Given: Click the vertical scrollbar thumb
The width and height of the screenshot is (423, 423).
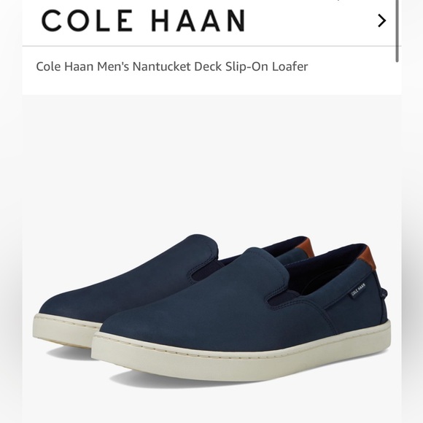Looking at the screenshot, I should [x=397, y=31].
